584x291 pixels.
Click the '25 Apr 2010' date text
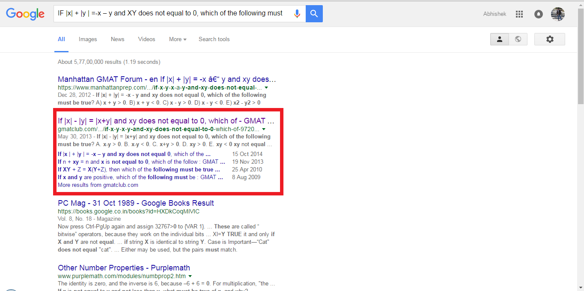tap(247, 169)
